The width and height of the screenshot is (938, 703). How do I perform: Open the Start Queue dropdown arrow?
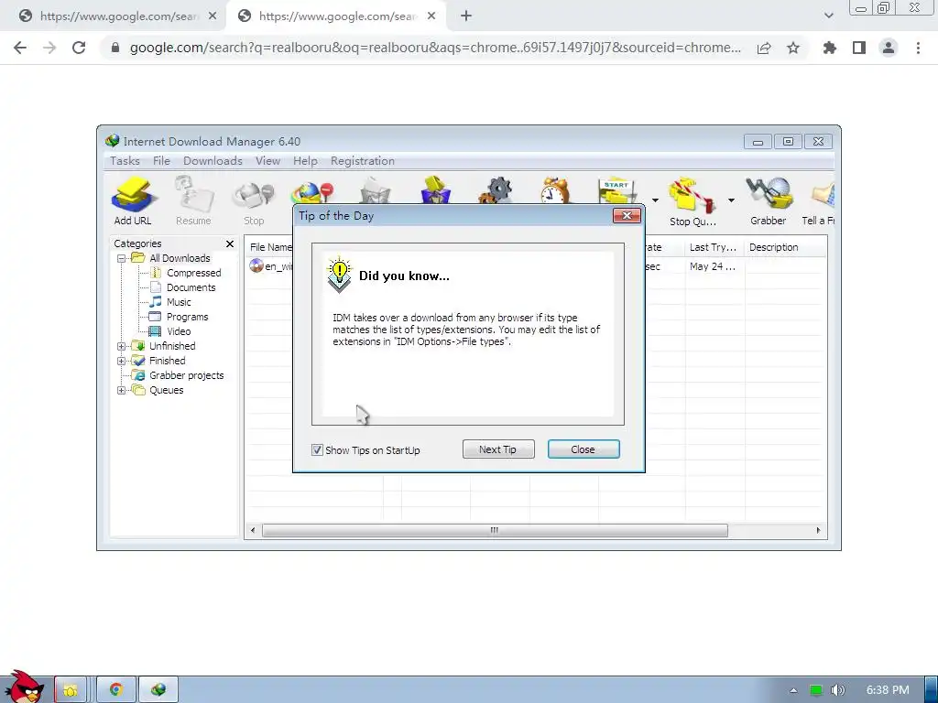coord(655,200)
